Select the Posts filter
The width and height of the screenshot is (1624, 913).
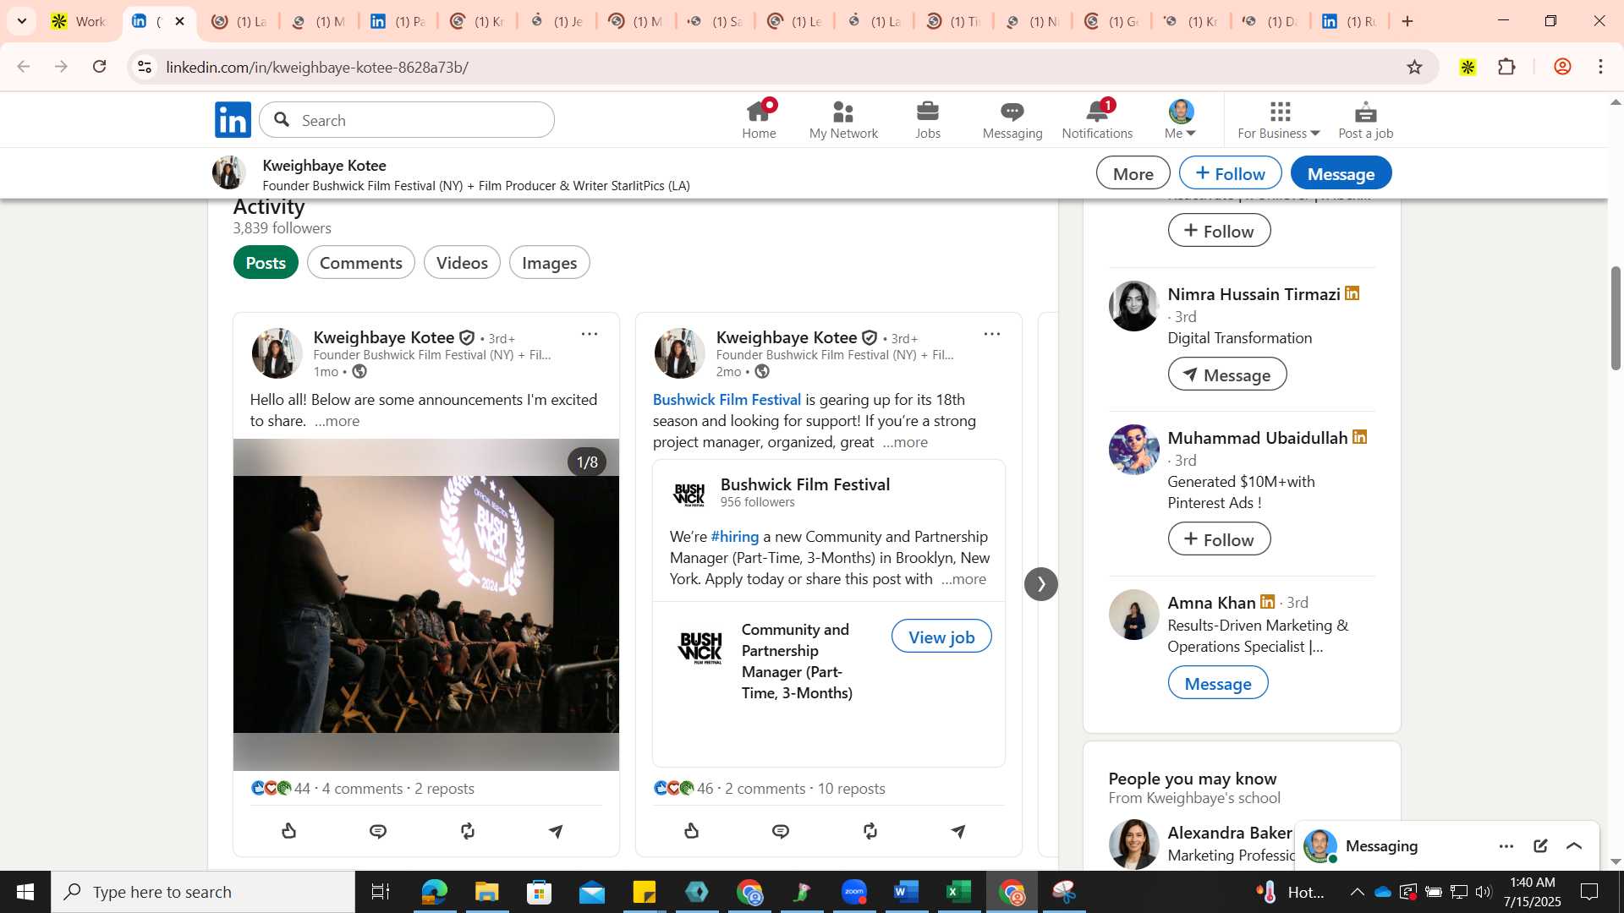pyautogui.click(x=266, y=263)
